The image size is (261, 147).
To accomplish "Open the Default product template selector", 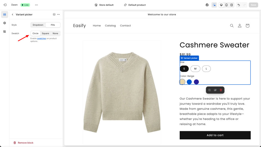I will pyautogui.click(x=135, y=5).
